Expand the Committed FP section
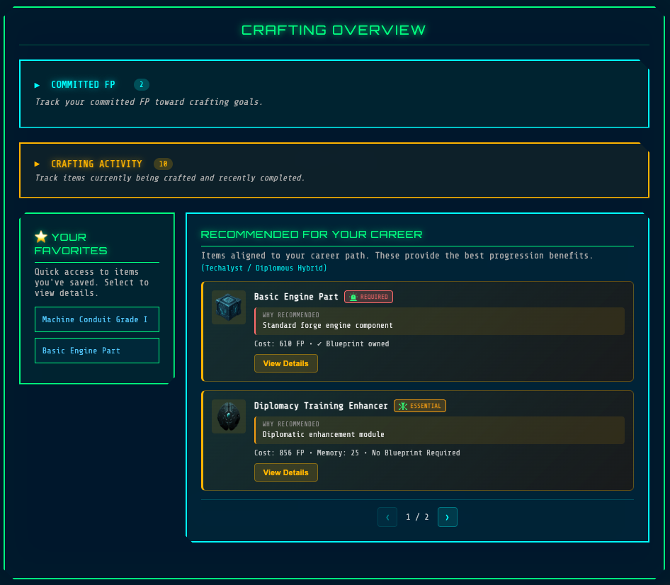 pyautogui.click(x=83, y=84)
